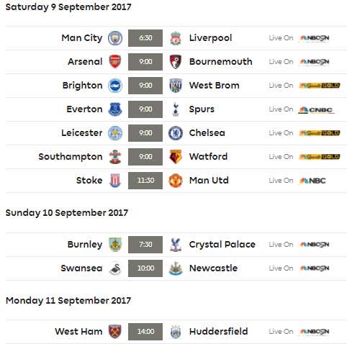
Task: Select the Watford yellow crest
Action: click(176, 157)
